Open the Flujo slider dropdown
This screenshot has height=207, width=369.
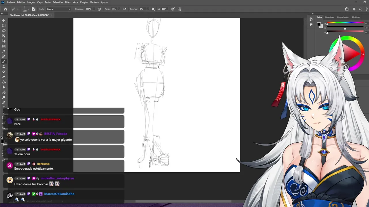click(x=119, y=9)
